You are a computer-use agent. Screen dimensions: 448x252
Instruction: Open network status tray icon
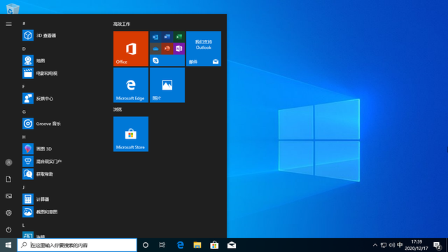pyautogui.click(x=384, y=245)
